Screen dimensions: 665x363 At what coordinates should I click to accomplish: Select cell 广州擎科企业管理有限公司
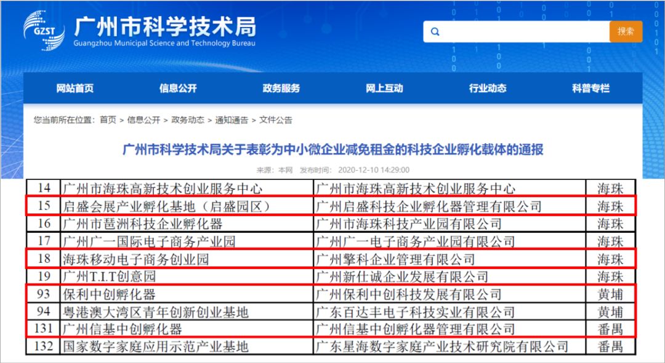click(449, 259)
